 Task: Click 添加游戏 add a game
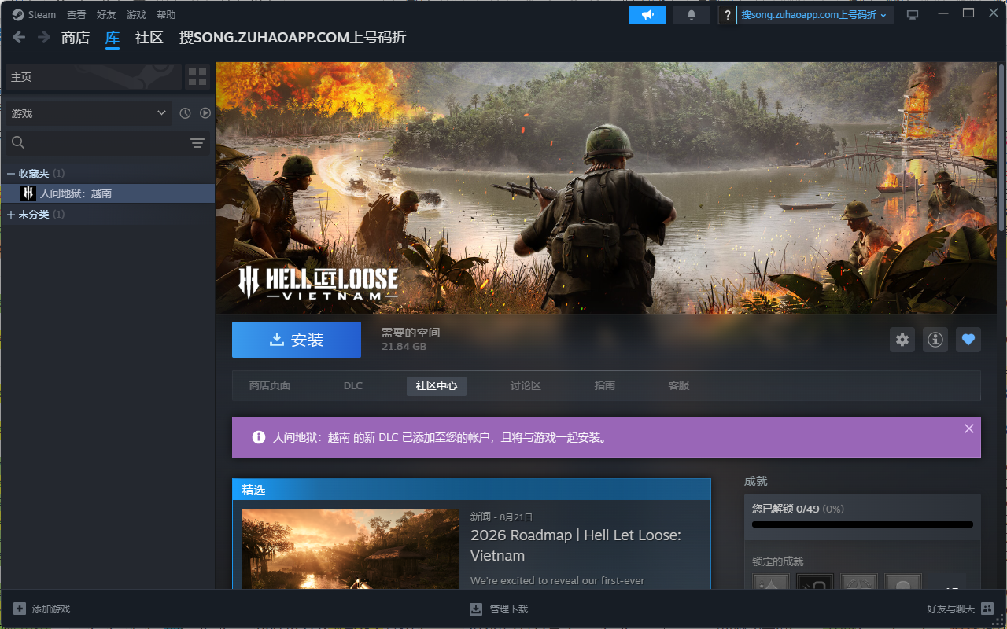[42, 609]
